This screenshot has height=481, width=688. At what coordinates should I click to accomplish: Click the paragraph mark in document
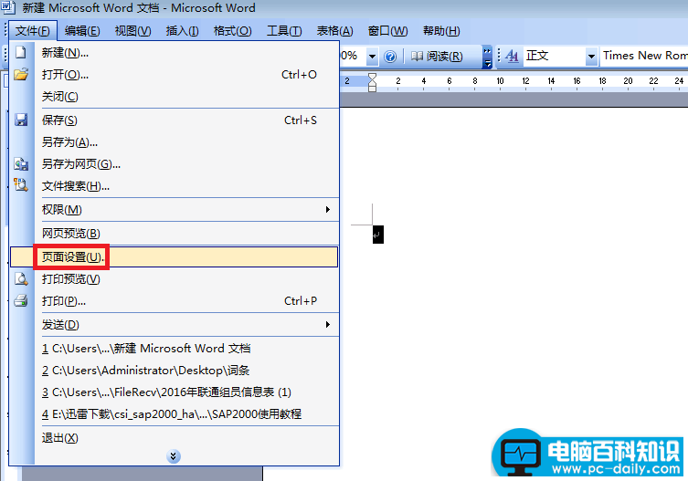tap(377, 235)
